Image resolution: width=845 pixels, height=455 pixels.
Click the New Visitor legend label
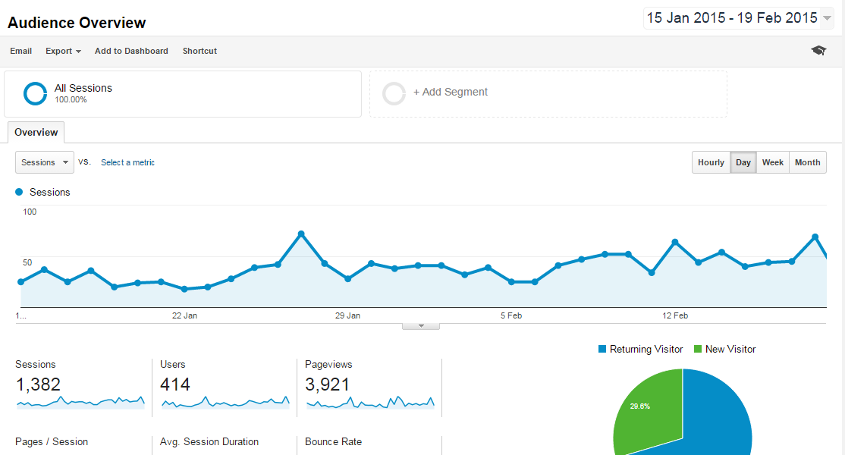730,349
